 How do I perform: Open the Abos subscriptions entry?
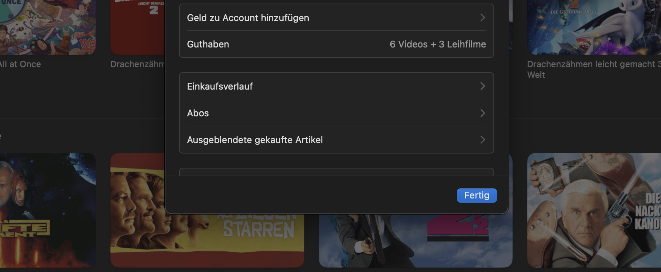click(x=198, y=113)
